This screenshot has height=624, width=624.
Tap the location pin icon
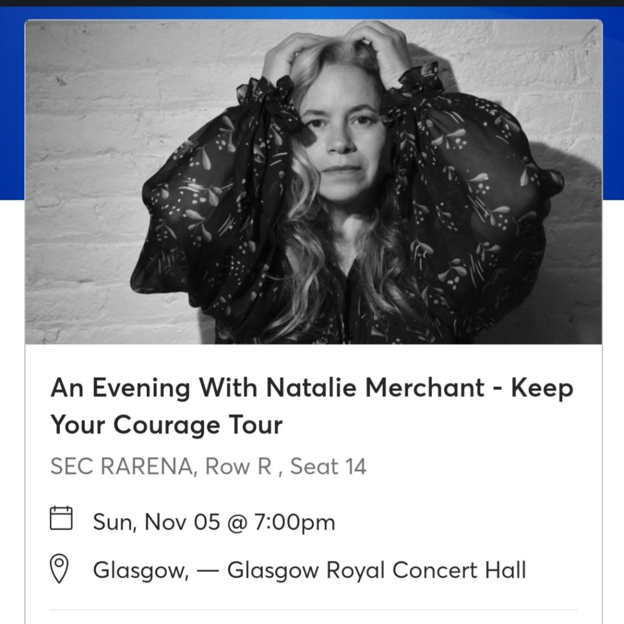click(x=60, y=569)
